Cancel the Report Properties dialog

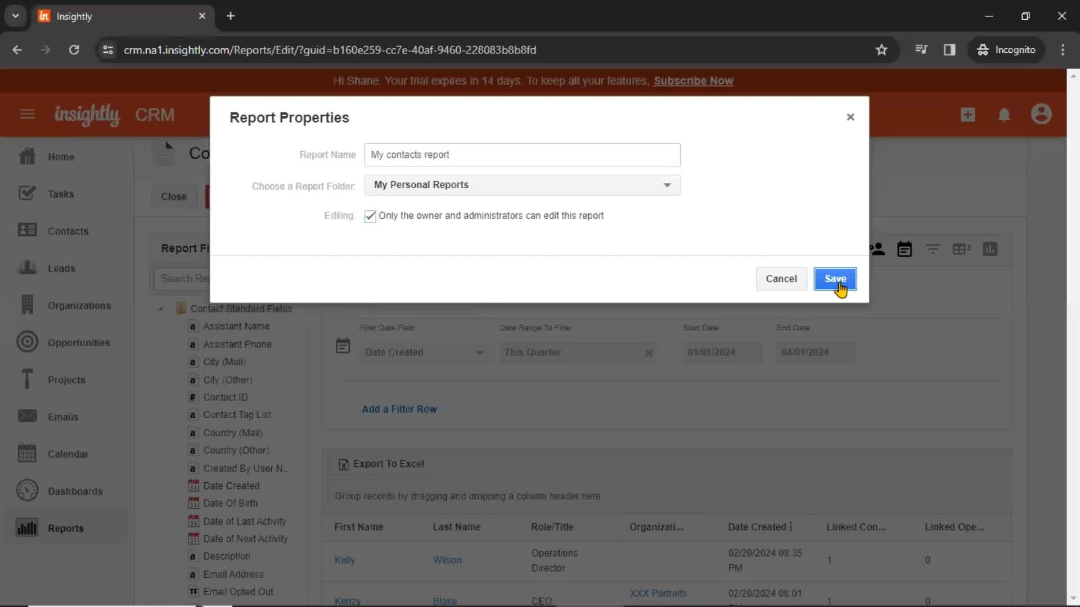[x=781, y=279]
